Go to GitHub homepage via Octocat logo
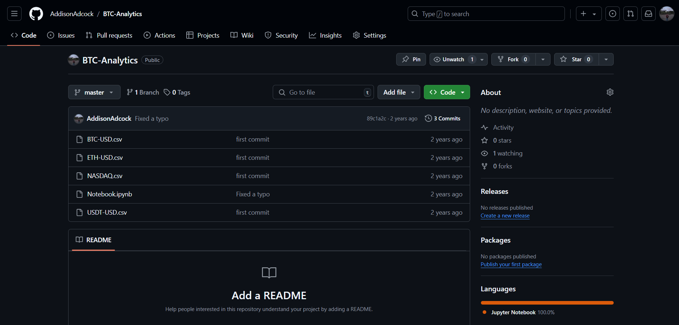This screenshot has width=679, height=325. tap(36, 14)
